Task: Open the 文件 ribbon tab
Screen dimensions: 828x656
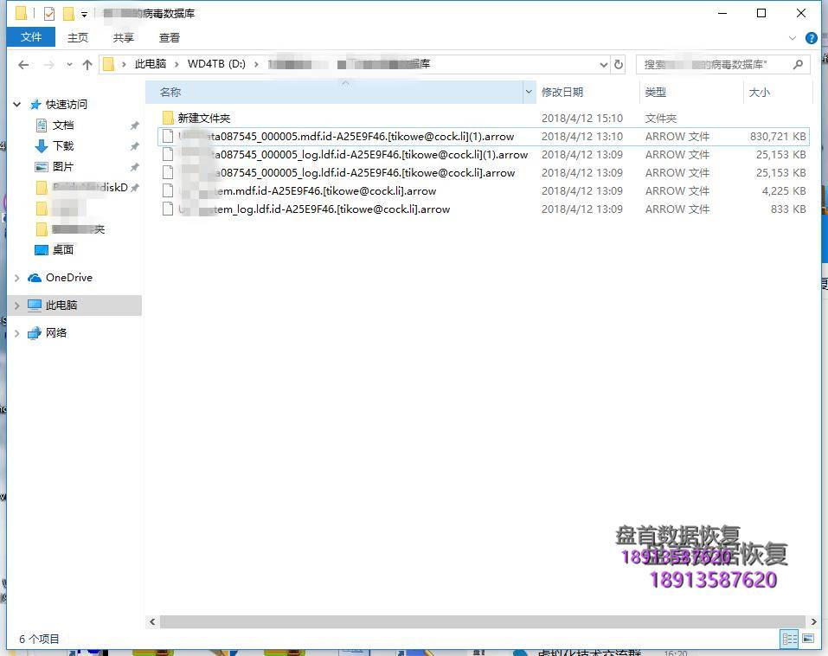Action: coord(30,37)
